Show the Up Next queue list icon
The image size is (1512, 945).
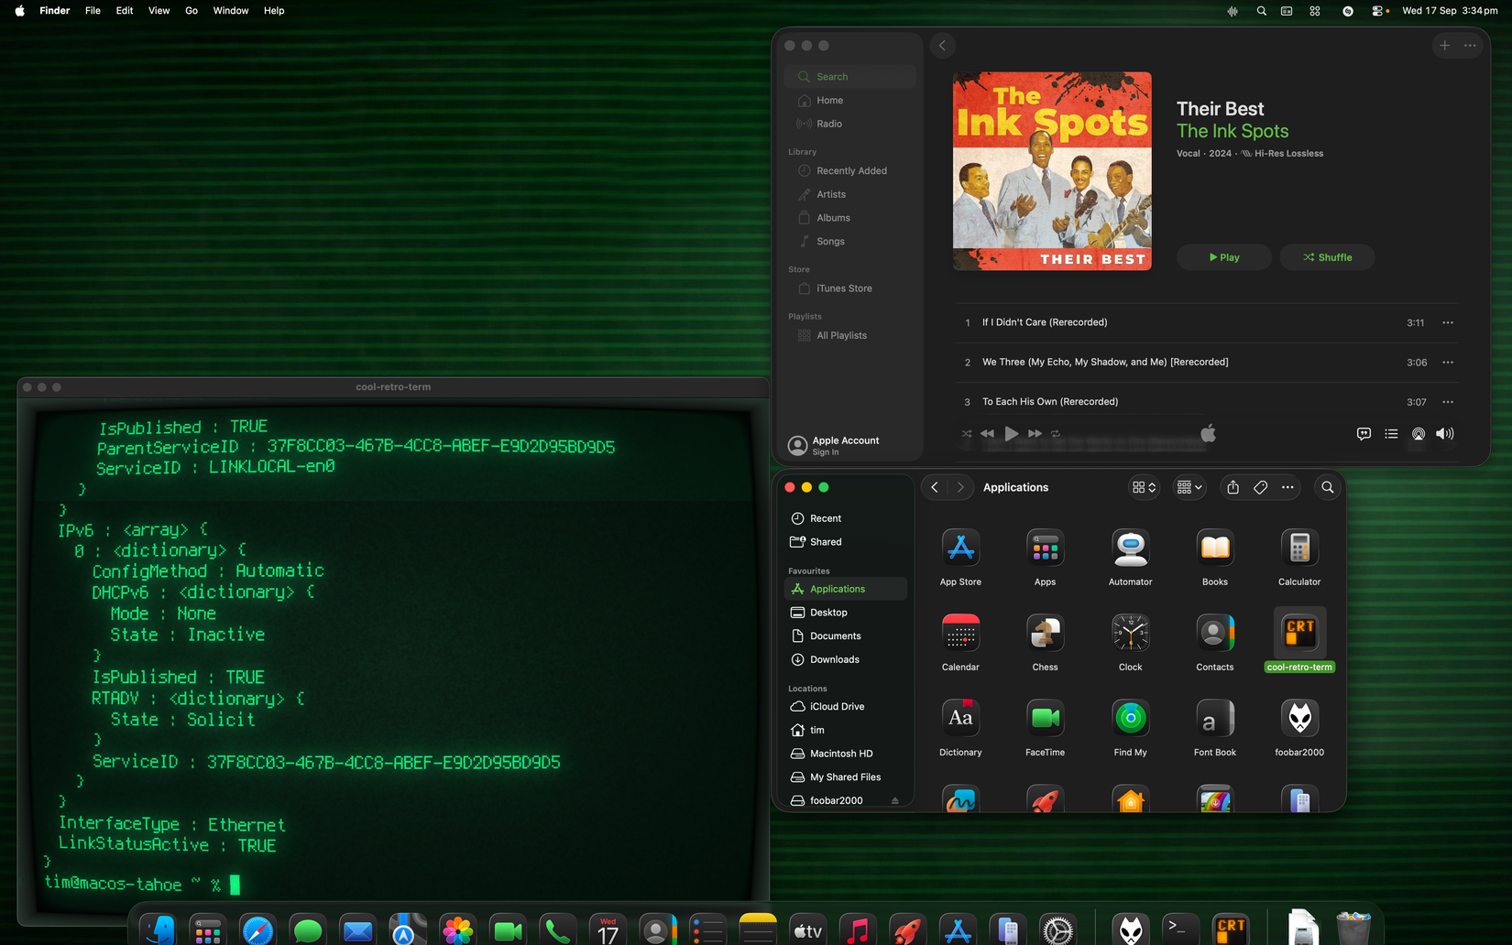point(1391,434)
